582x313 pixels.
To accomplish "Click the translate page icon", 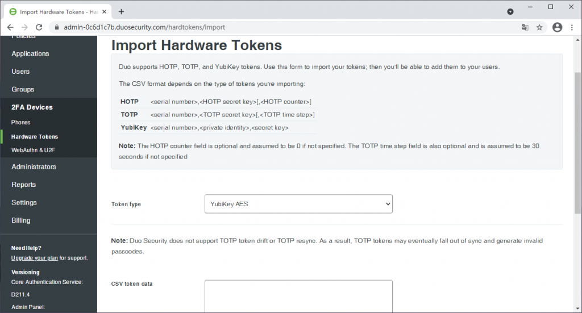I will pos(525,27).
